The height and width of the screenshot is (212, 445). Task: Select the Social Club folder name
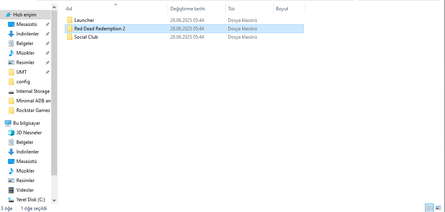point(86,37)
